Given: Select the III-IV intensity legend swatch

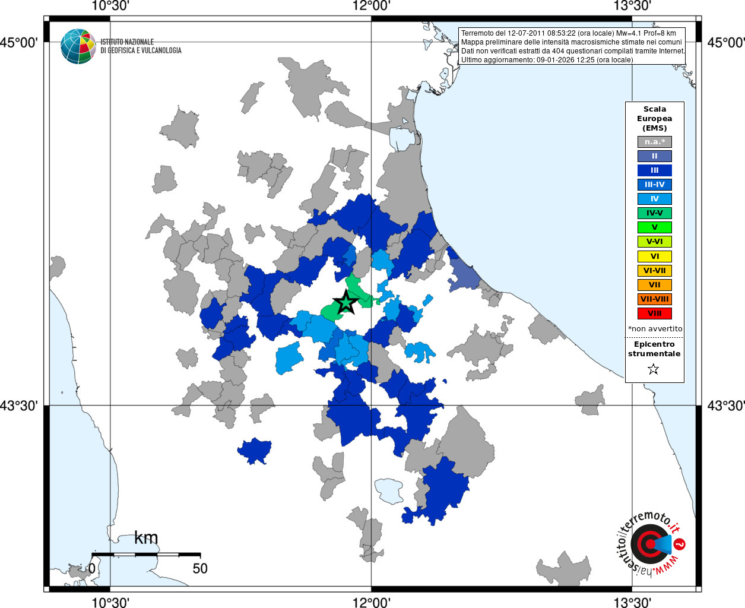Looking at the screenshot, I should pos(655,185).
